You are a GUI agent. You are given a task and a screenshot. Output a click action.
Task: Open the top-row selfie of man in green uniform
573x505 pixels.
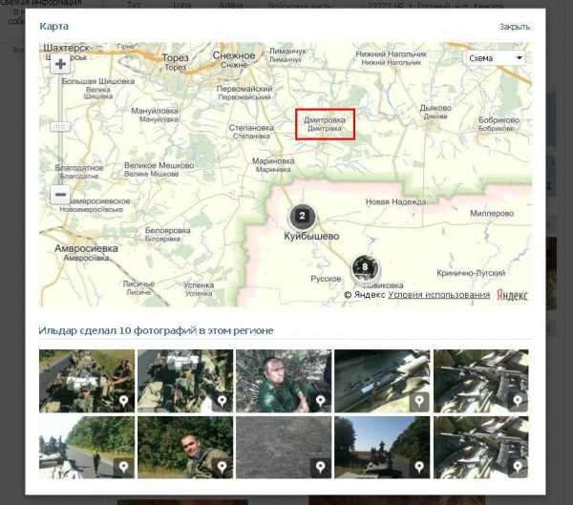tap(284, 380)
